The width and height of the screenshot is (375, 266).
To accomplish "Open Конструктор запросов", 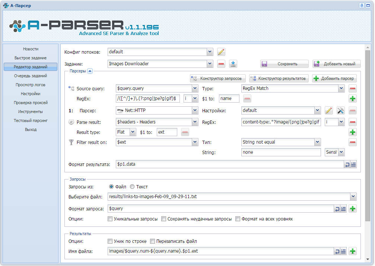I will [218, 78].
